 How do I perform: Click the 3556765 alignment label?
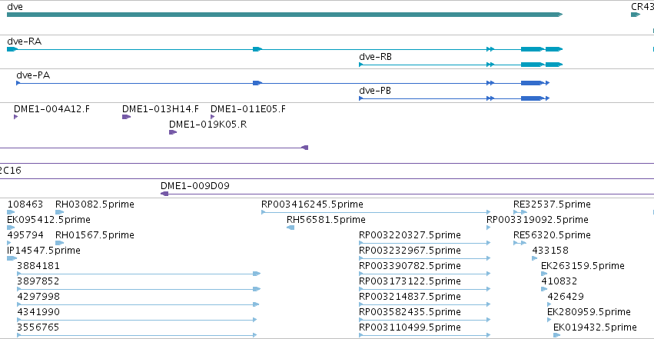pyautogui.click(x=38, y=327)
